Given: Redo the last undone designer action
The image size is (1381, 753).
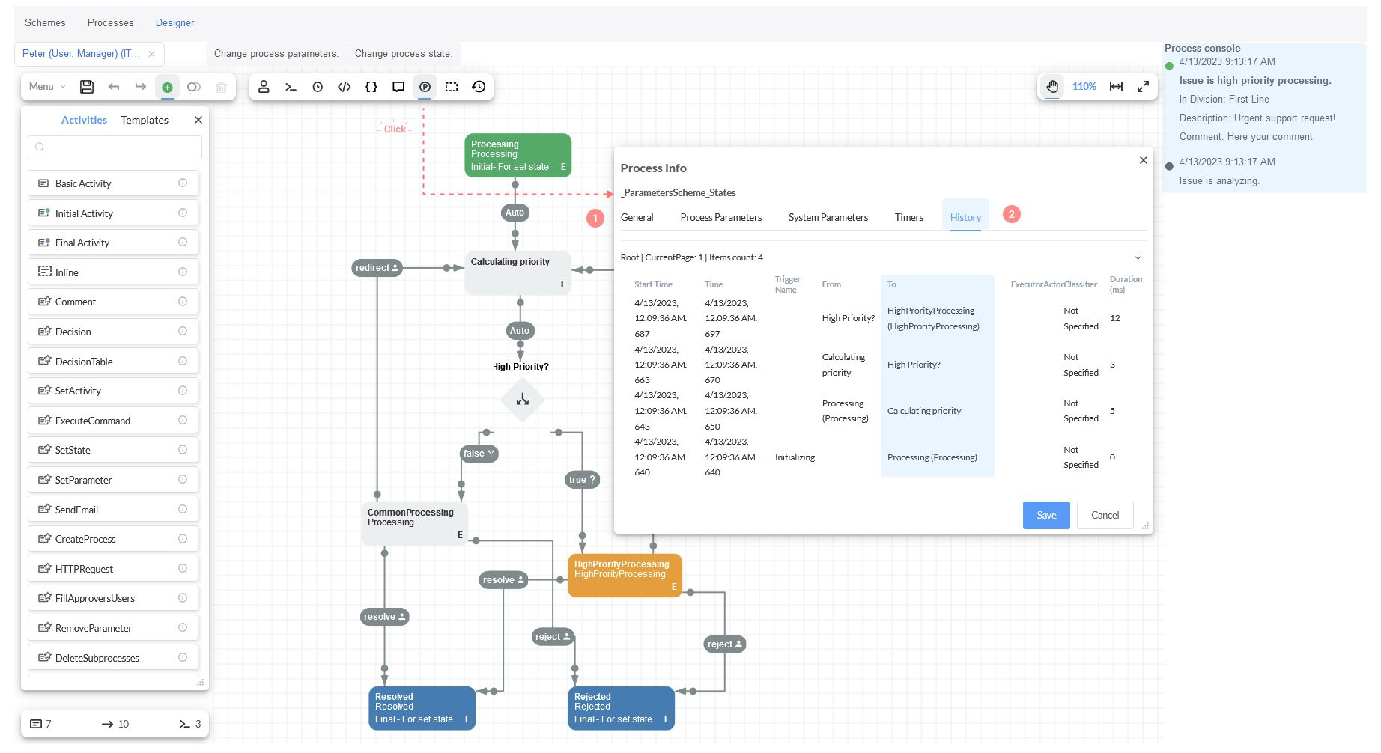Looking at the screenshot, I should coord(141,87).
